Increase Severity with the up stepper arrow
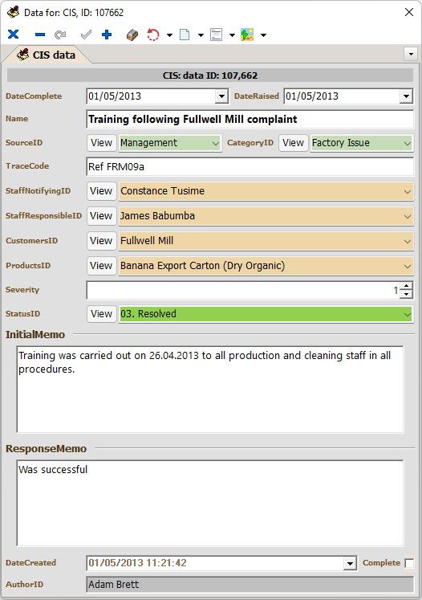This screenshot has width=422, height=600. pyautogui.click(x=407, y=286)
